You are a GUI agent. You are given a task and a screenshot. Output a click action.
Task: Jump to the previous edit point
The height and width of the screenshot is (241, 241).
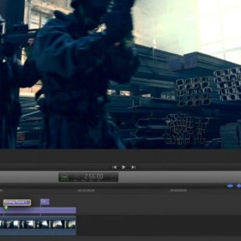114,167
